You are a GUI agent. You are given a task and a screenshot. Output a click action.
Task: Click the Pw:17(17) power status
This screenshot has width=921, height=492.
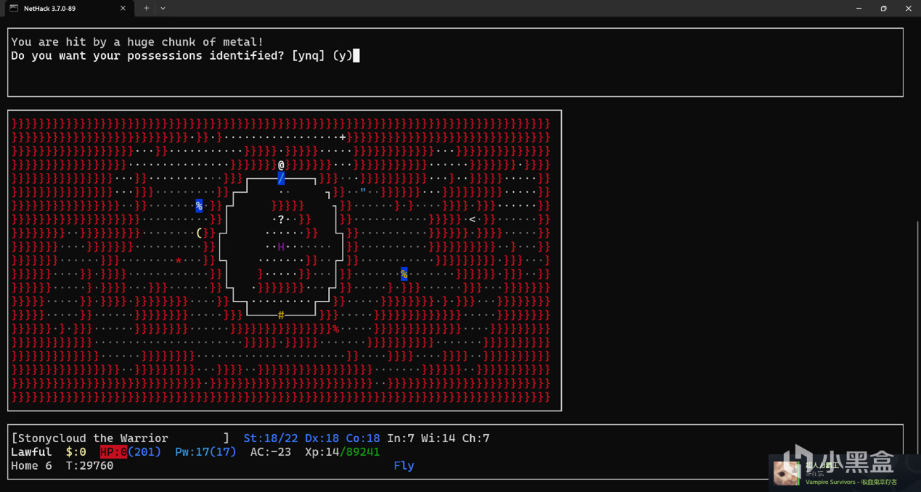tap(205, 452)
